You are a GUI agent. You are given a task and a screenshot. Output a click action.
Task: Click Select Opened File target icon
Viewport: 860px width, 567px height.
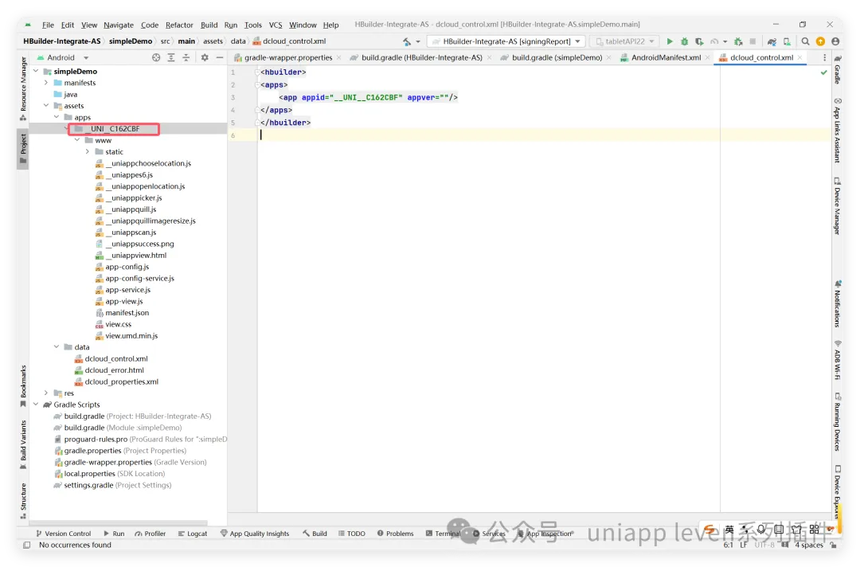coord(156,57)
